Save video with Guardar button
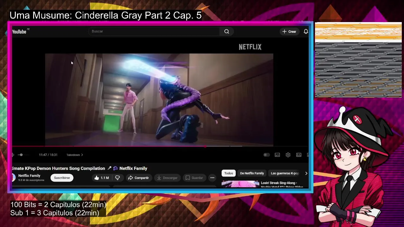The height and width of the screenshot is (227, 404). click(194, 178)
